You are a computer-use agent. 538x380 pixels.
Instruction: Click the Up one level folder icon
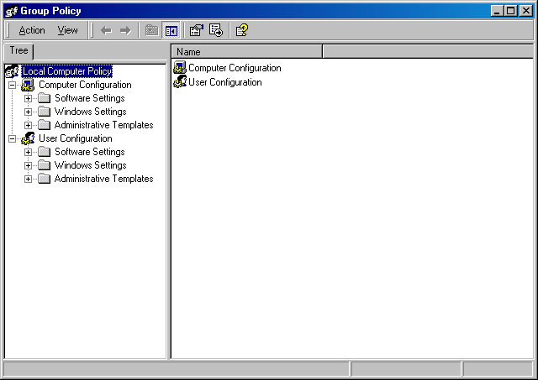tap(151, 30)
